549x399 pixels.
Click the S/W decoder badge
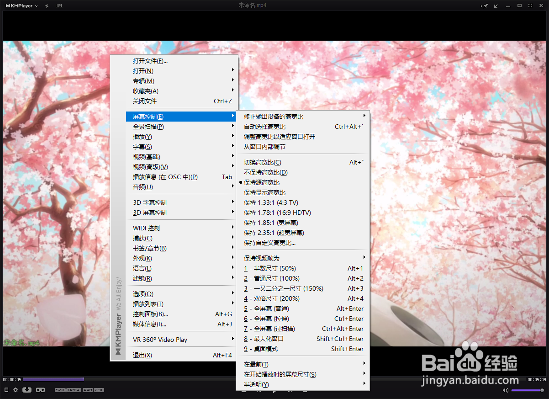pyautogui.click(x=60, y=390)
